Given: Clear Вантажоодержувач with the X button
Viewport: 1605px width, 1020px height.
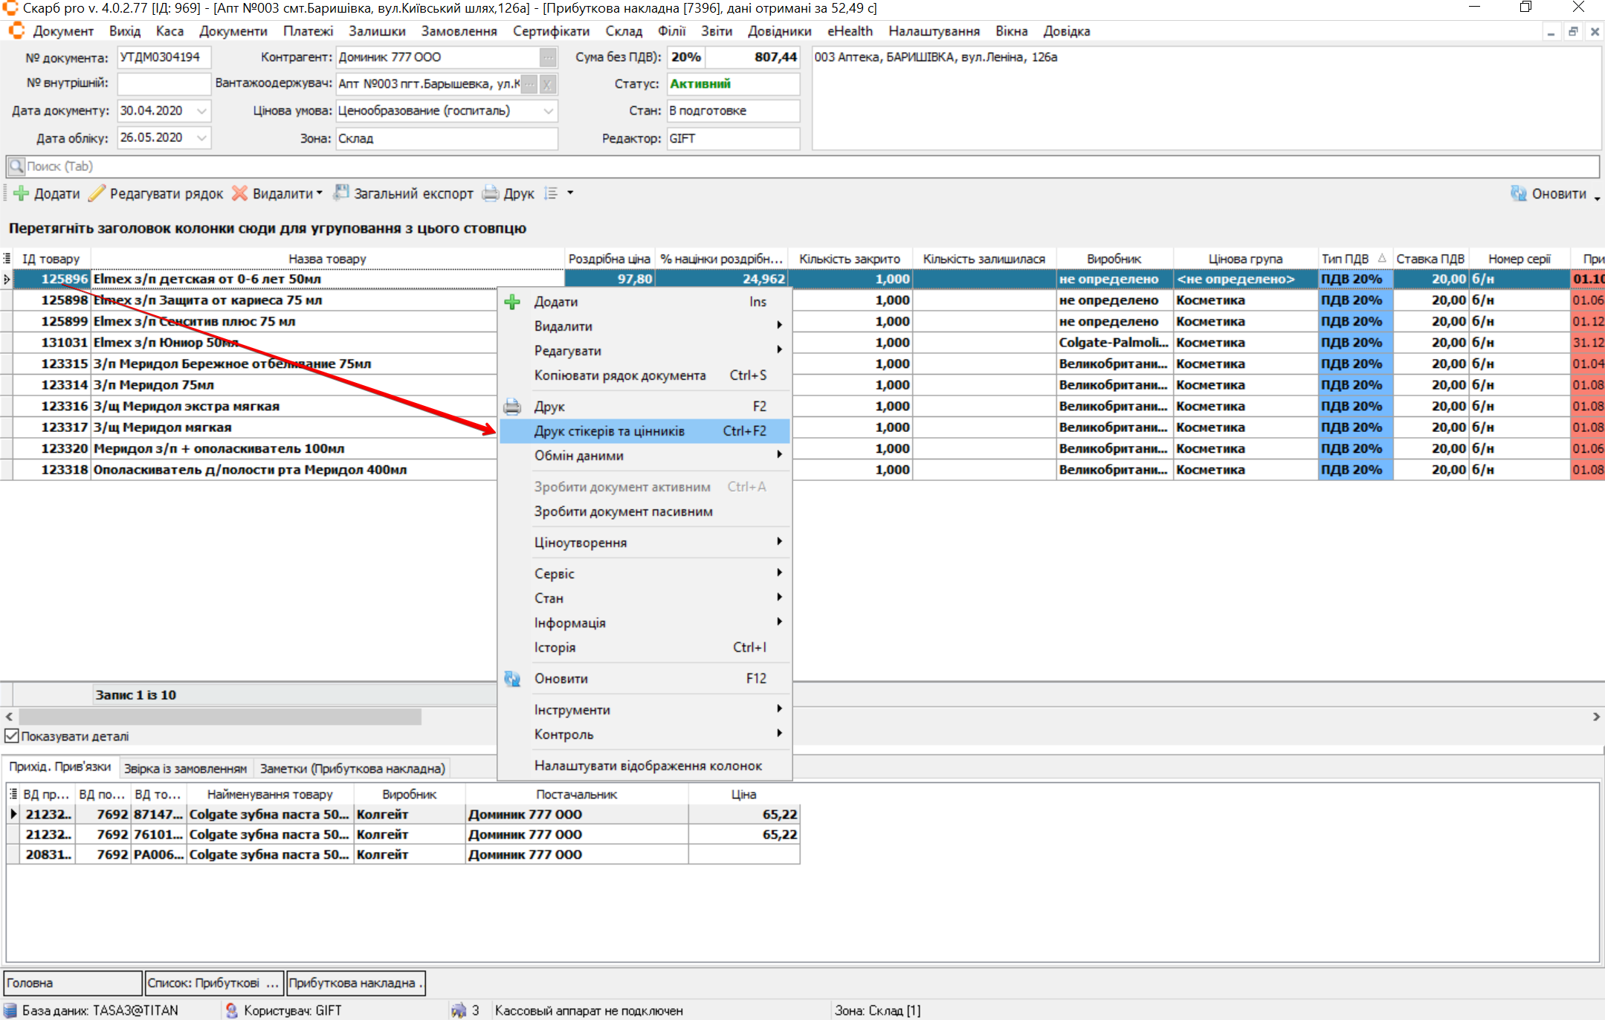Looking at the screenshot, I should pos(547,84).
